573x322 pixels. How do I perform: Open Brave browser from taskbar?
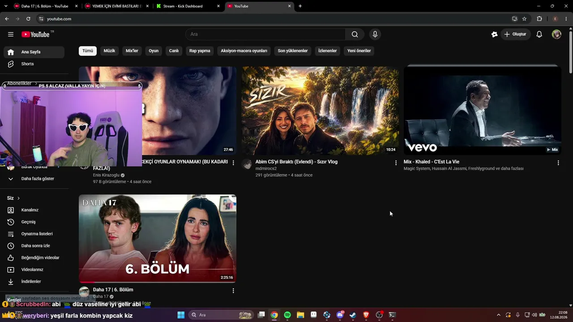click(366, 315)
